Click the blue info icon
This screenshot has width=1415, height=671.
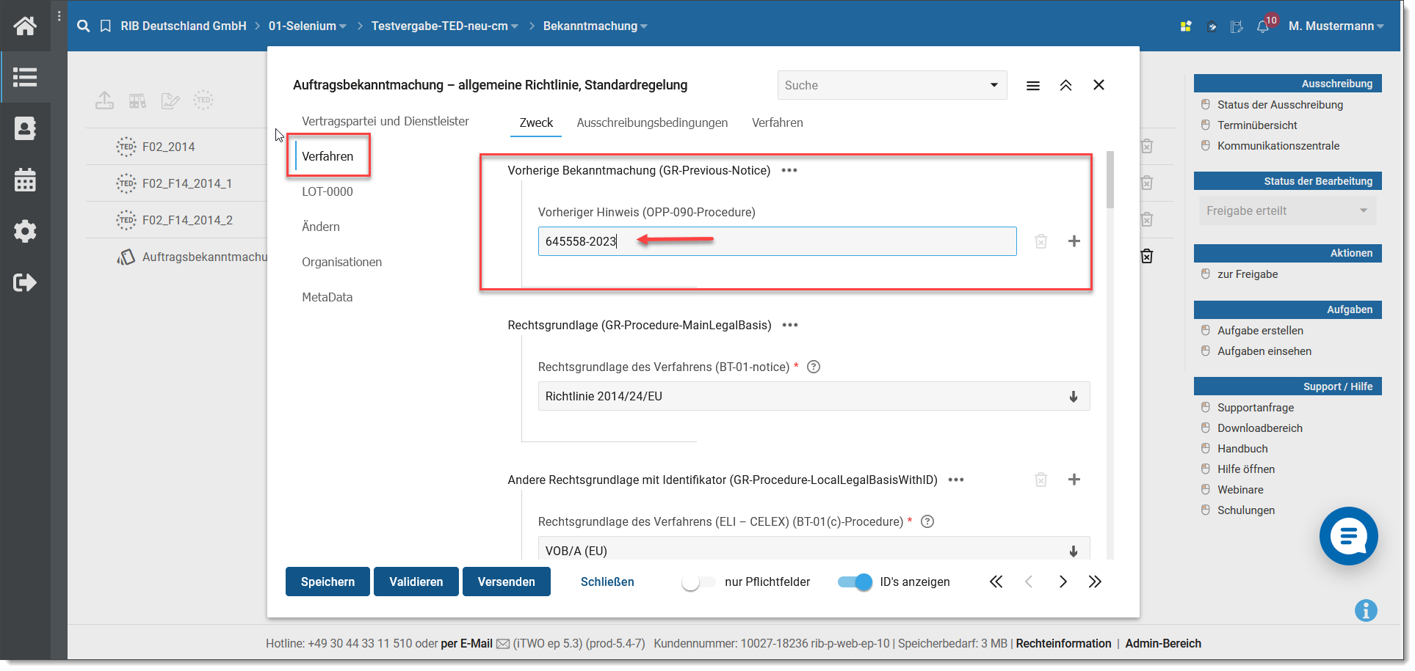coord(1366,610)
